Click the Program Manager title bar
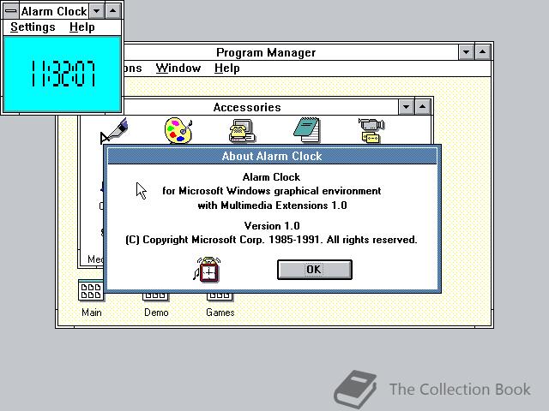Viewport: 549px width, 411px height. pyautogui.click(x=266, y=52)
